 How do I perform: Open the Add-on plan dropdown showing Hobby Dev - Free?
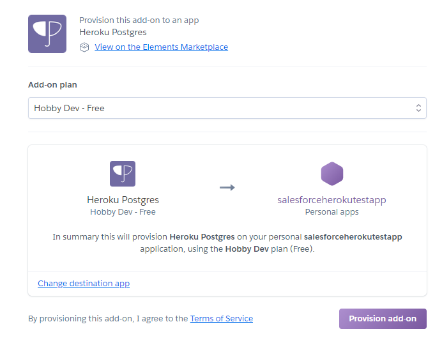click(x=217, y=108)
